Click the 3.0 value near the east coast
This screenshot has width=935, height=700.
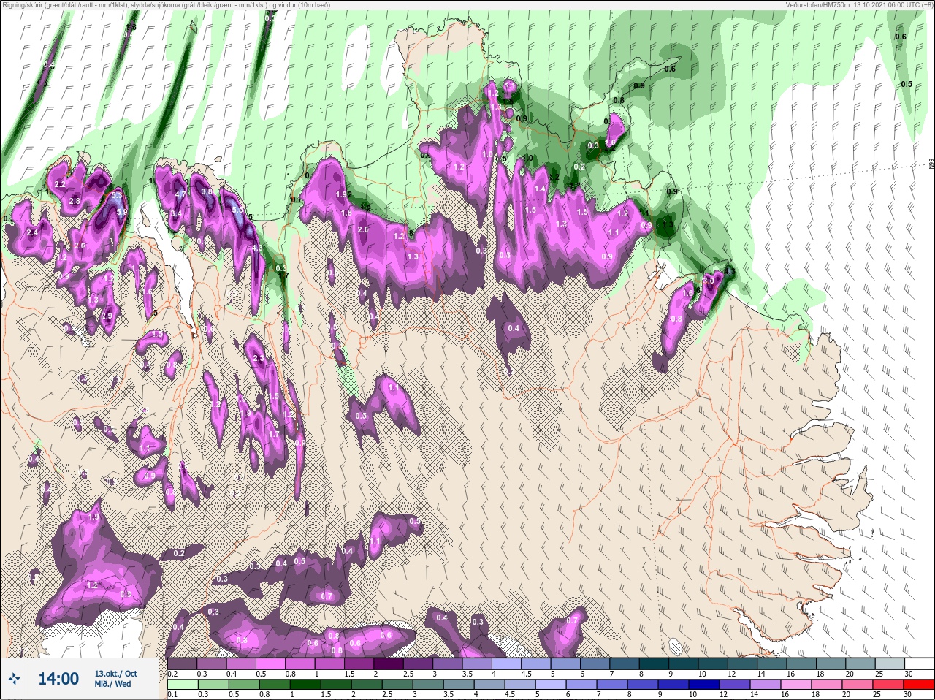coord(708,281)
